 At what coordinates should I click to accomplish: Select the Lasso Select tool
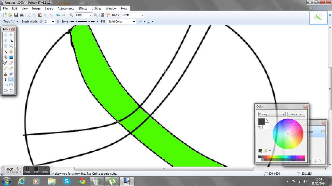(5, 41)
